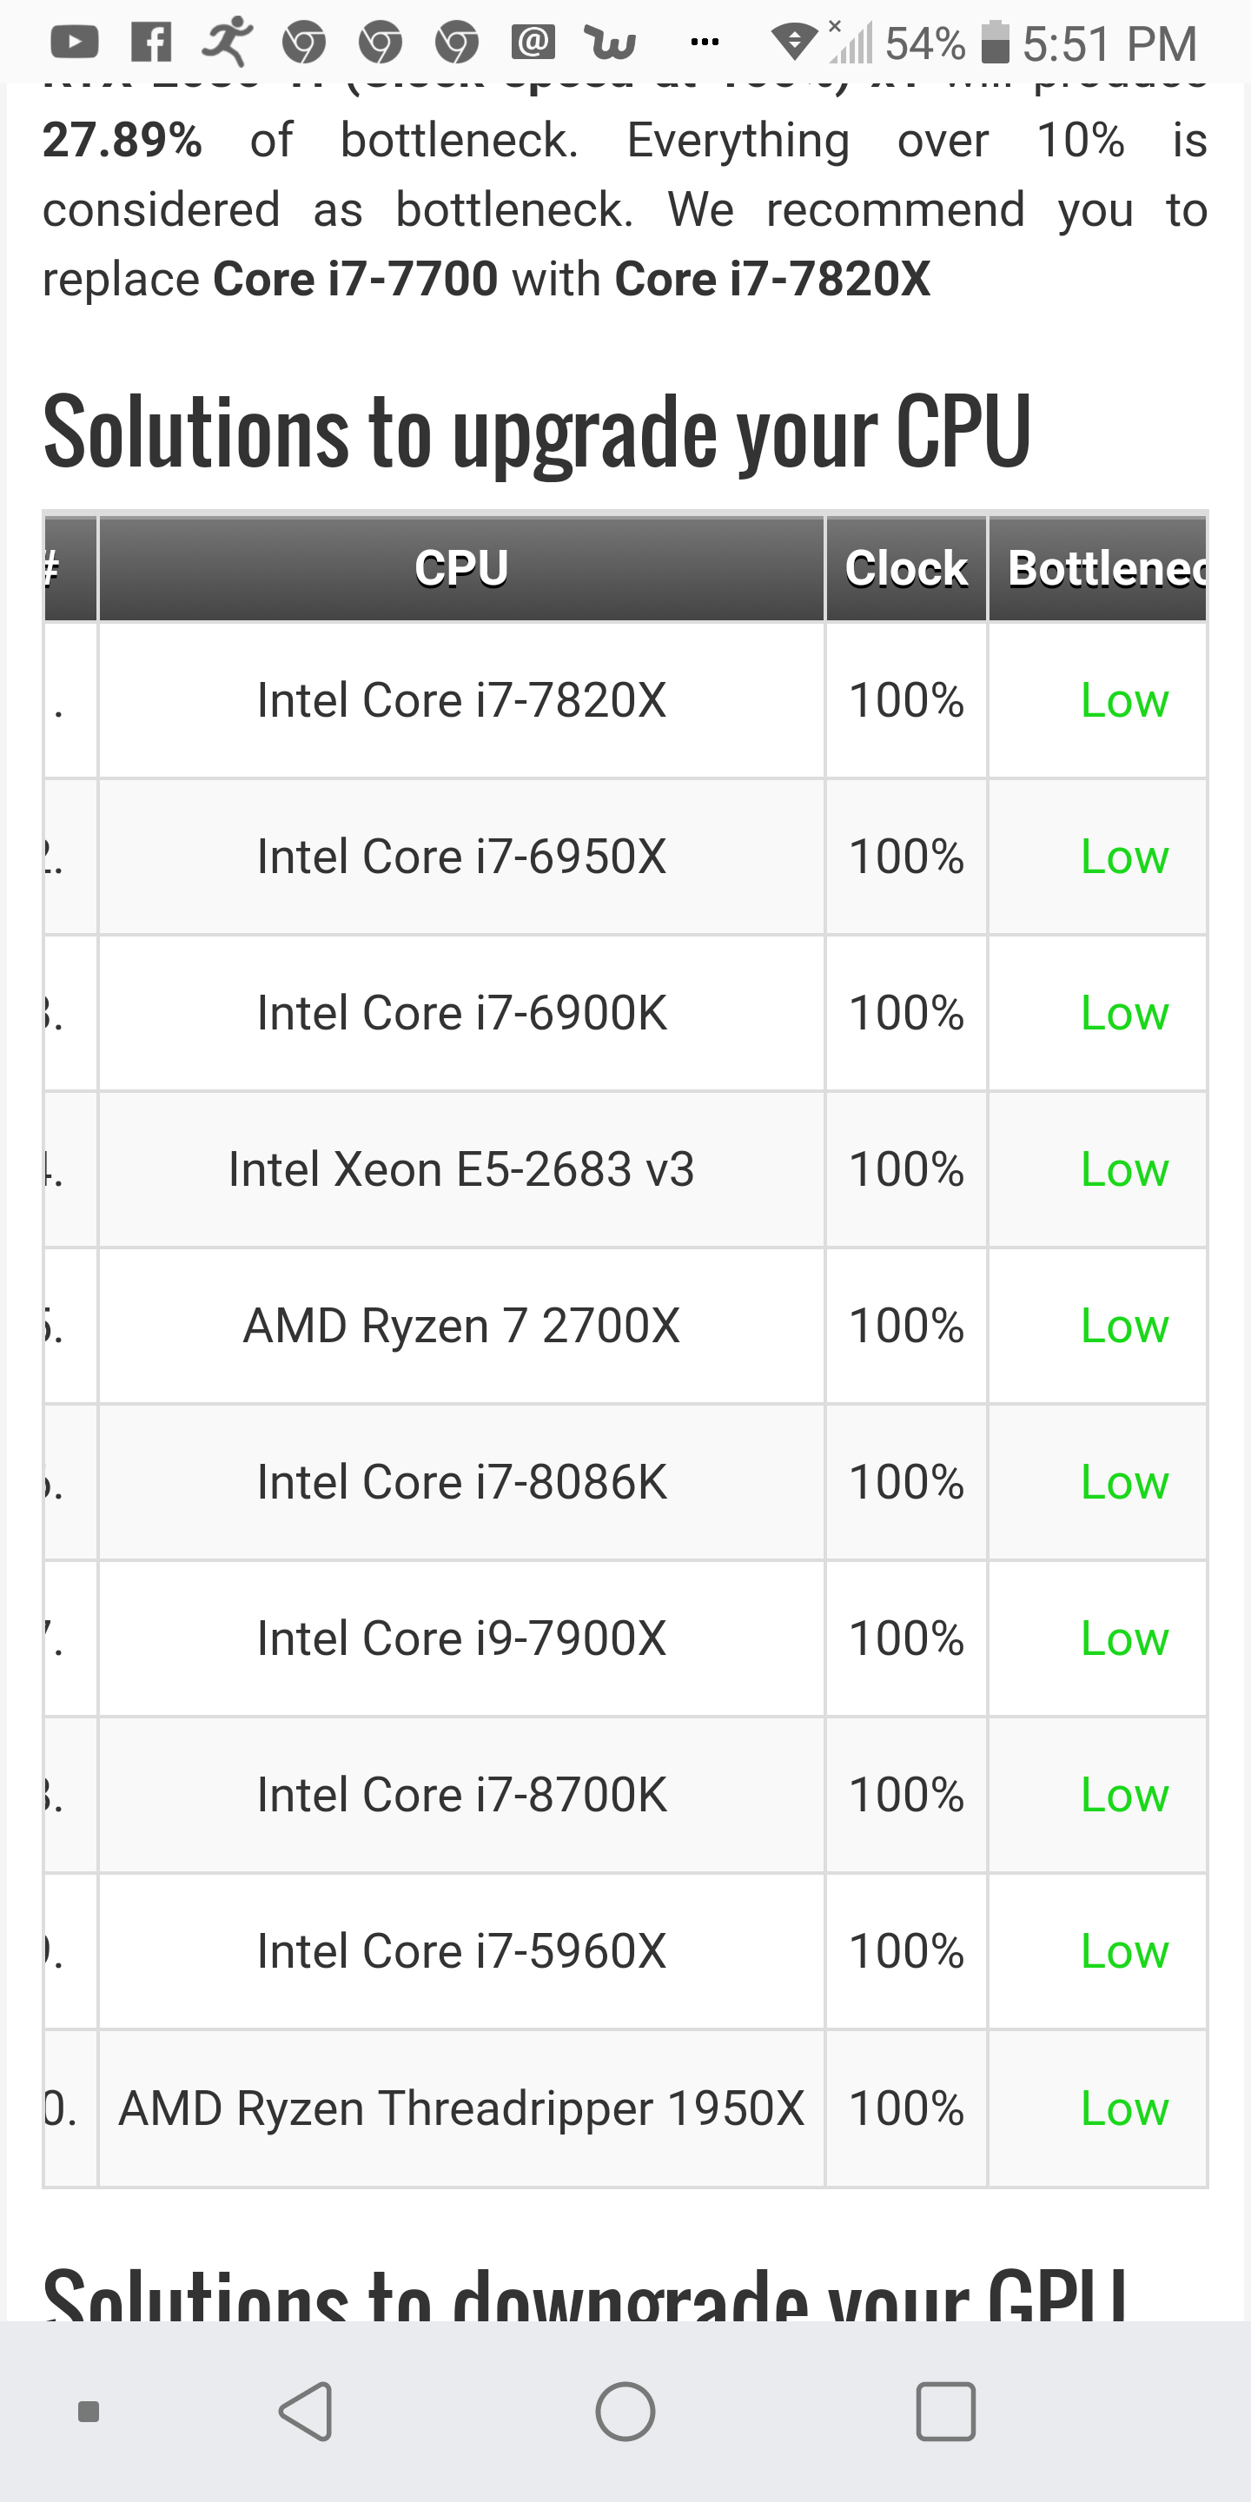Select the AMD Ryzen 7 2700X entry
This screenshot has height=2502, width=1251.
461,1326
